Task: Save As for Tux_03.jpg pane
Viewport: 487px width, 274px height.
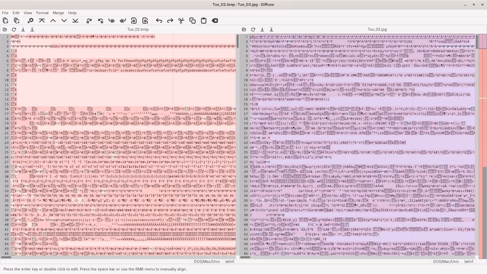Action: coord(271,29)
